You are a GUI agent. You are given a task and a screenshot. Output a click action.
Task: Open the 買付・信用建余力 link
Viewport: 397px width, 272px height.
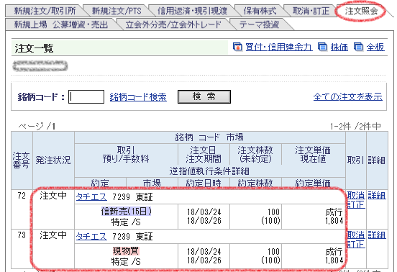pos(279,47)
